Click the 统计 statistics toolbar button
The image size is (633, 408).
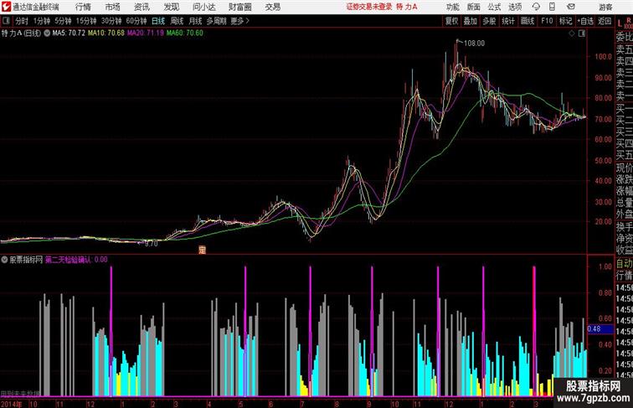tap(508, 21)
